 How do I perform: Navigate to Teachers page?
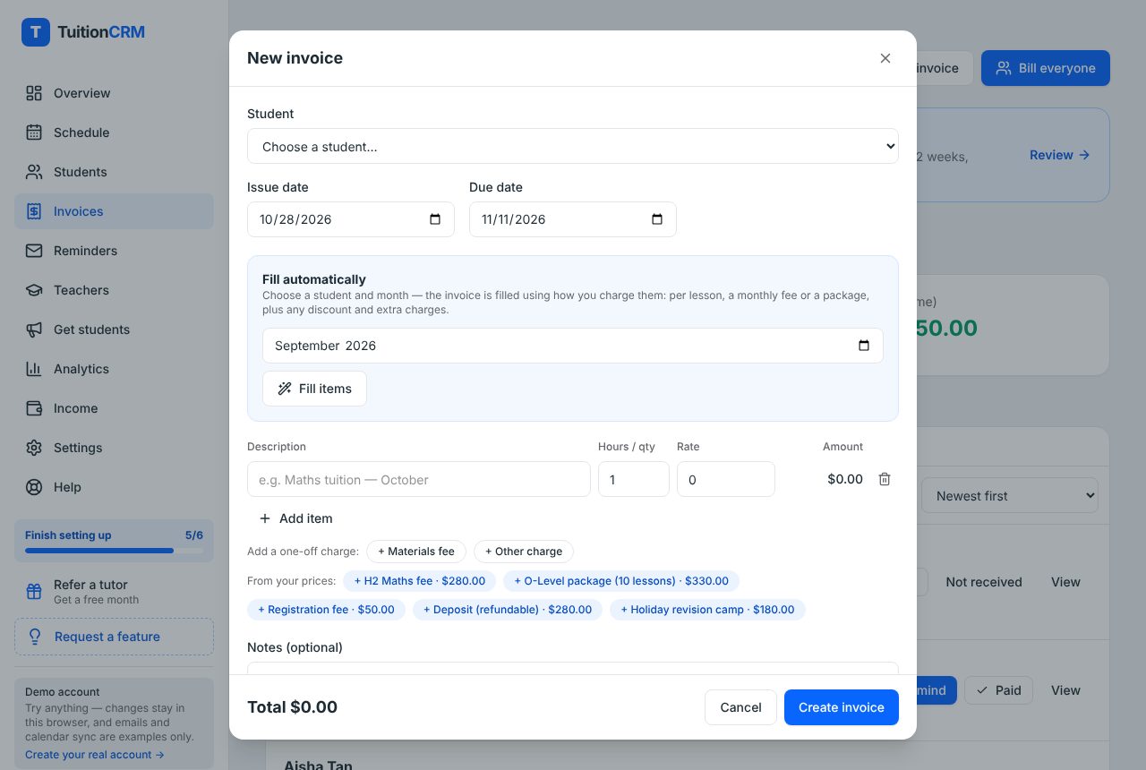point(114,290)
